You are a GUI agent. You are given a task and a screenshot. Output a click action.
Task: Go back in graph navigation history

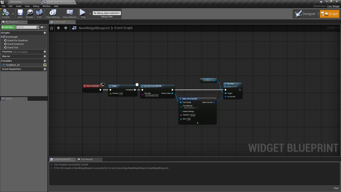click(x=58, y=28)
